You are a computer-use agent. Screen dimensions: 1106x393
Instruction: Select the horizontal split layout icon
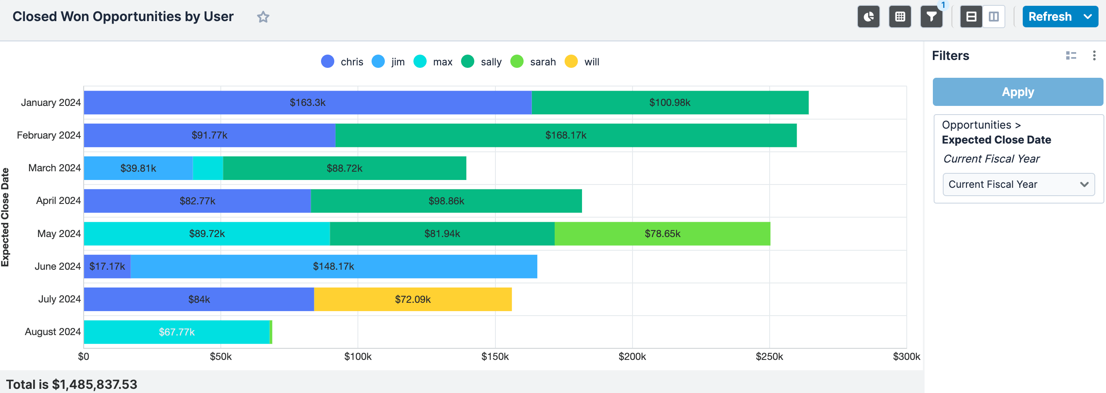coord(971,17)
